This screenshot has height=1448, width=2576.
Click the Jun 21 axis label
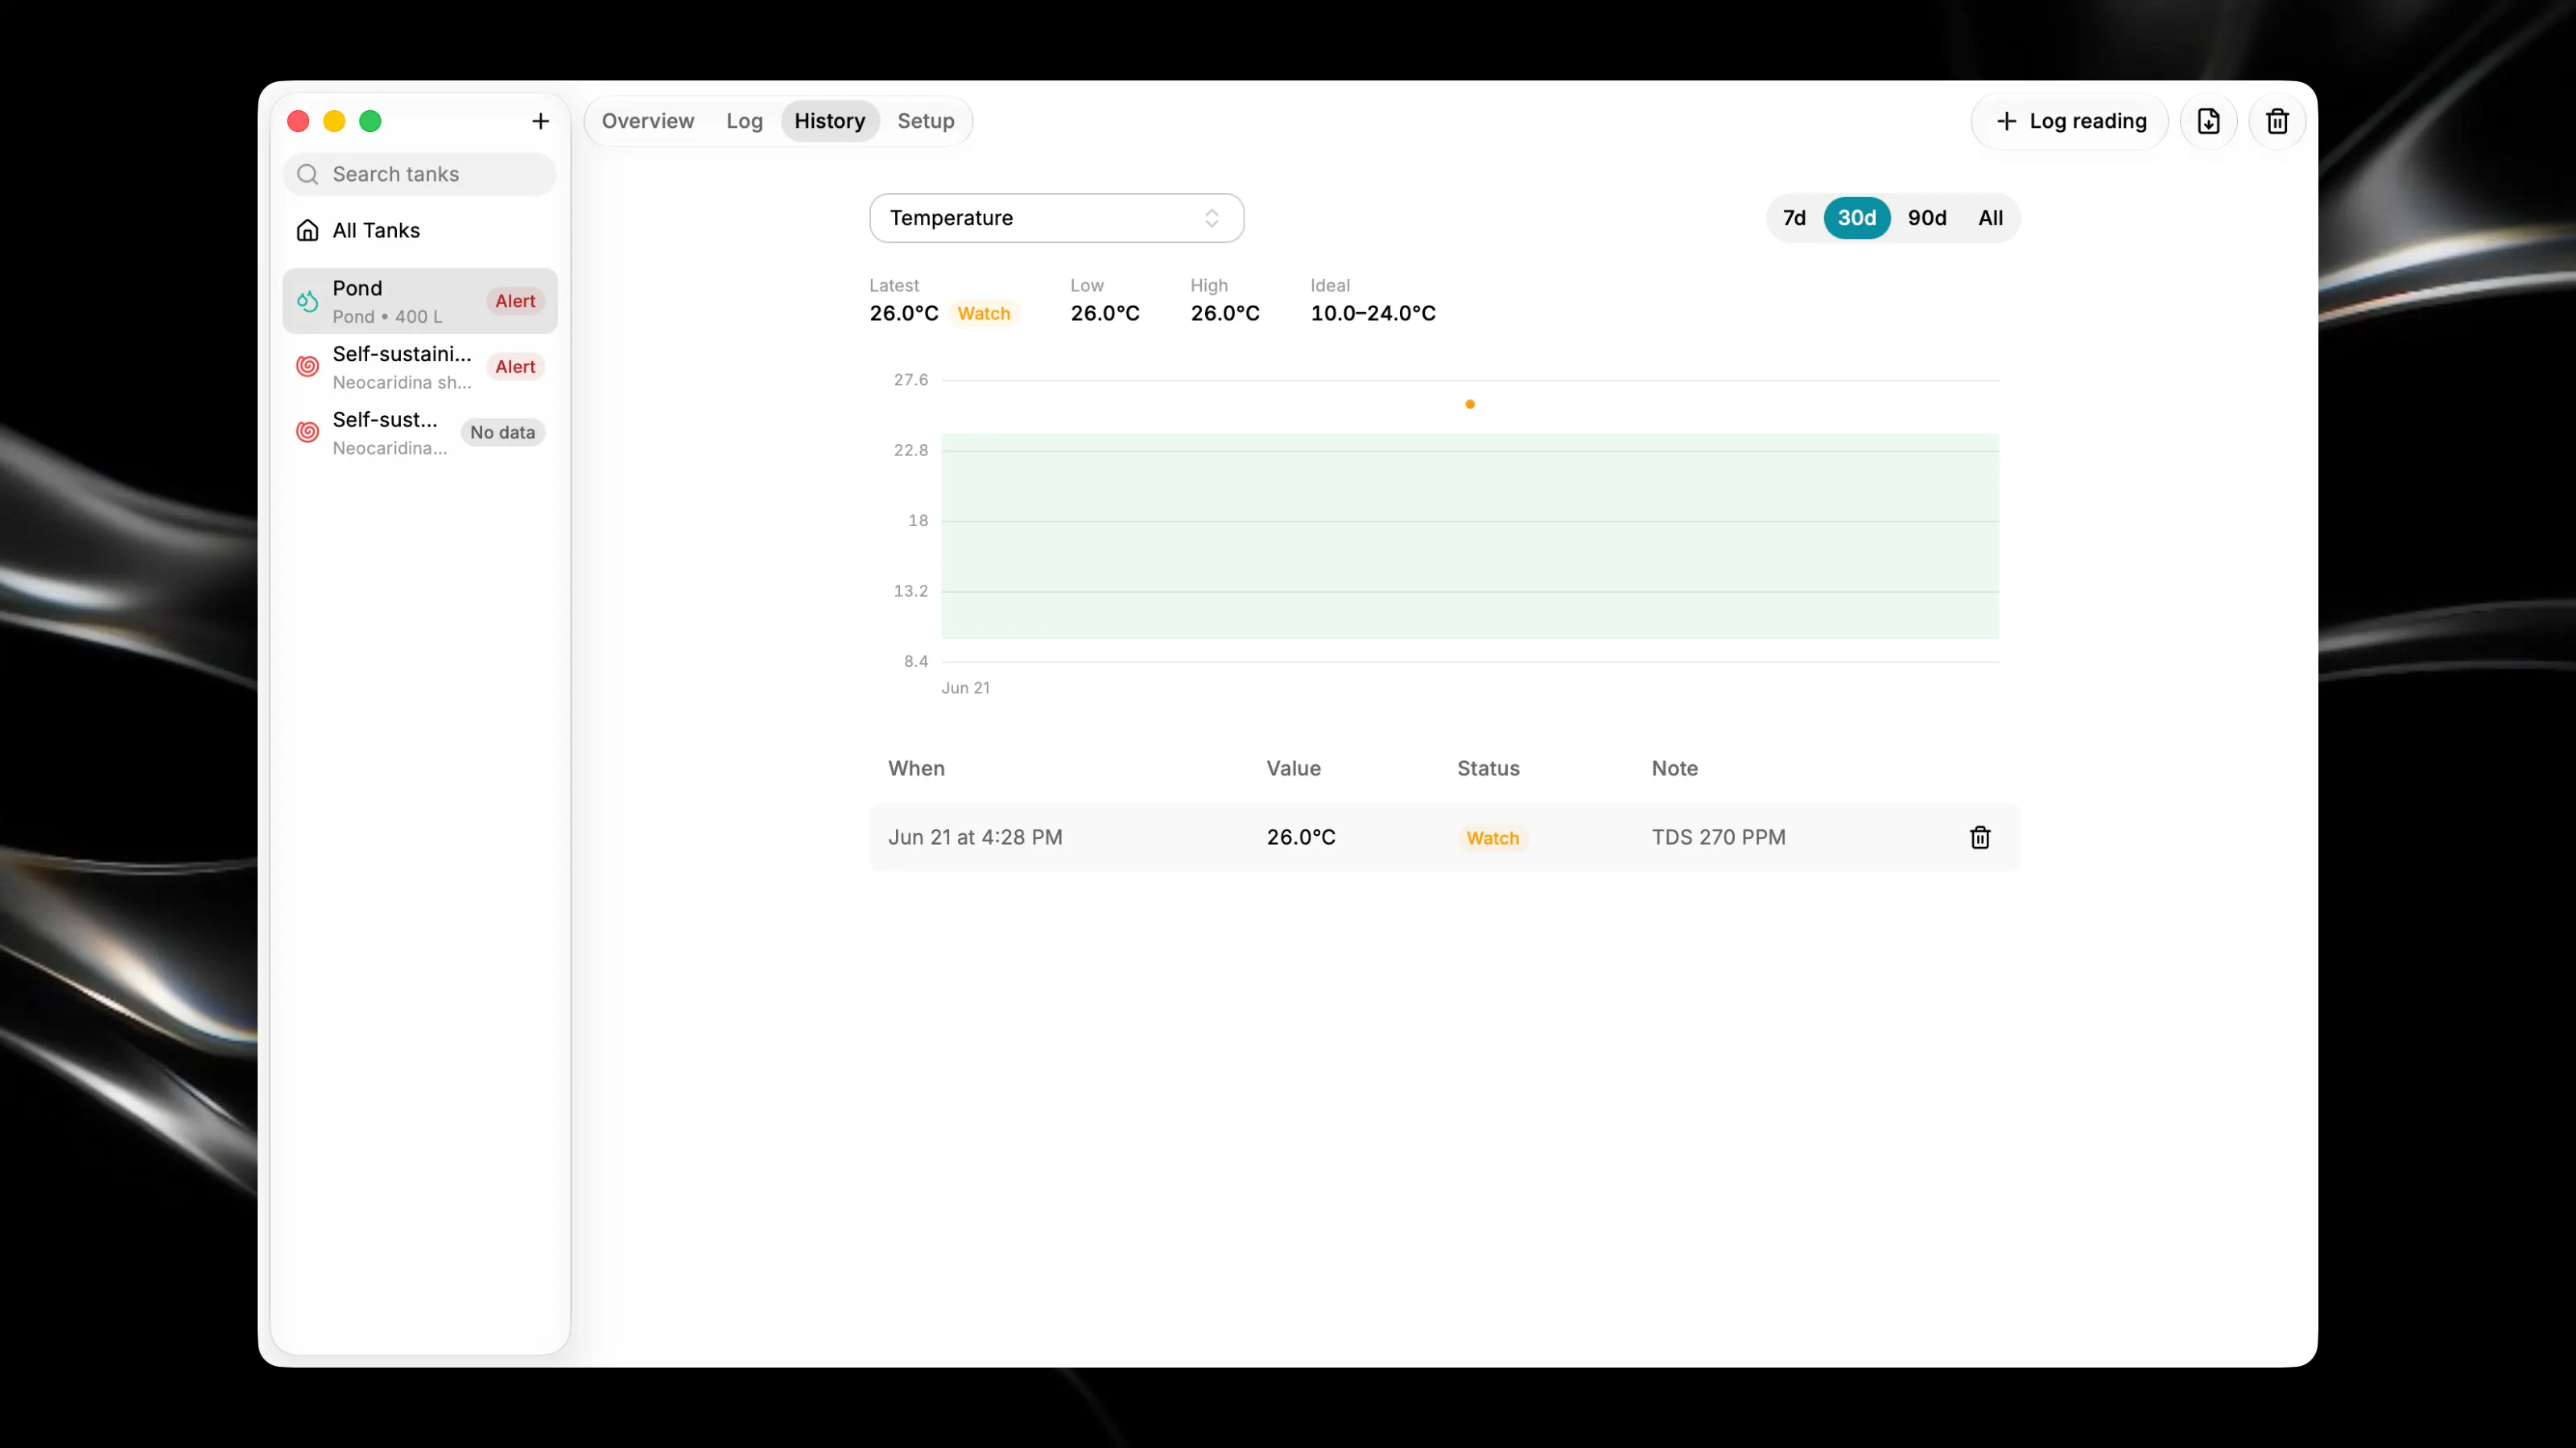(965, 688)
